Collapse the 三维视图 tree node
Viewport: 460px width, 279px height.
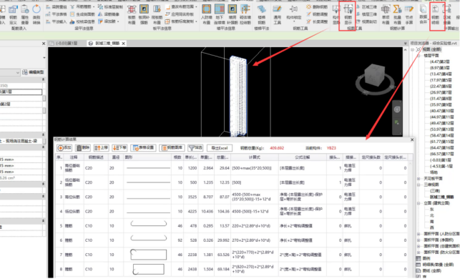(419, 185)
